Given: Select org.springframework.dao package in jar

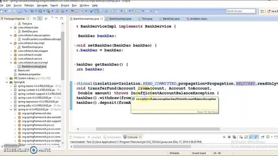Looking at the screenshot, I should (x=35, y=113).
